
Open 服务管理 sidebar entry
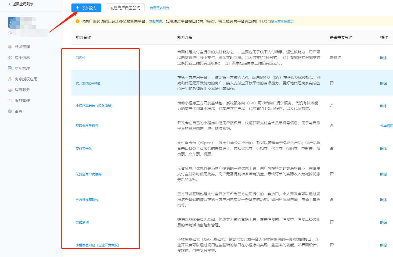(x=22, y=101)
